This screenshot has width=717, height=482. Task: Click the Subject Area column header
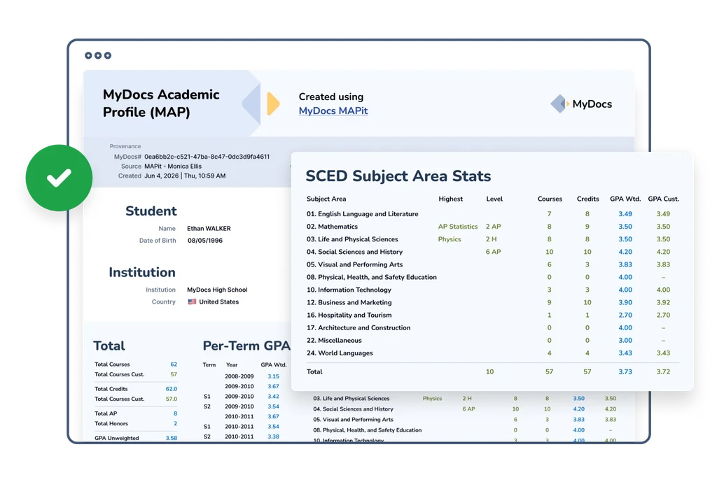(x=326, y=199)
